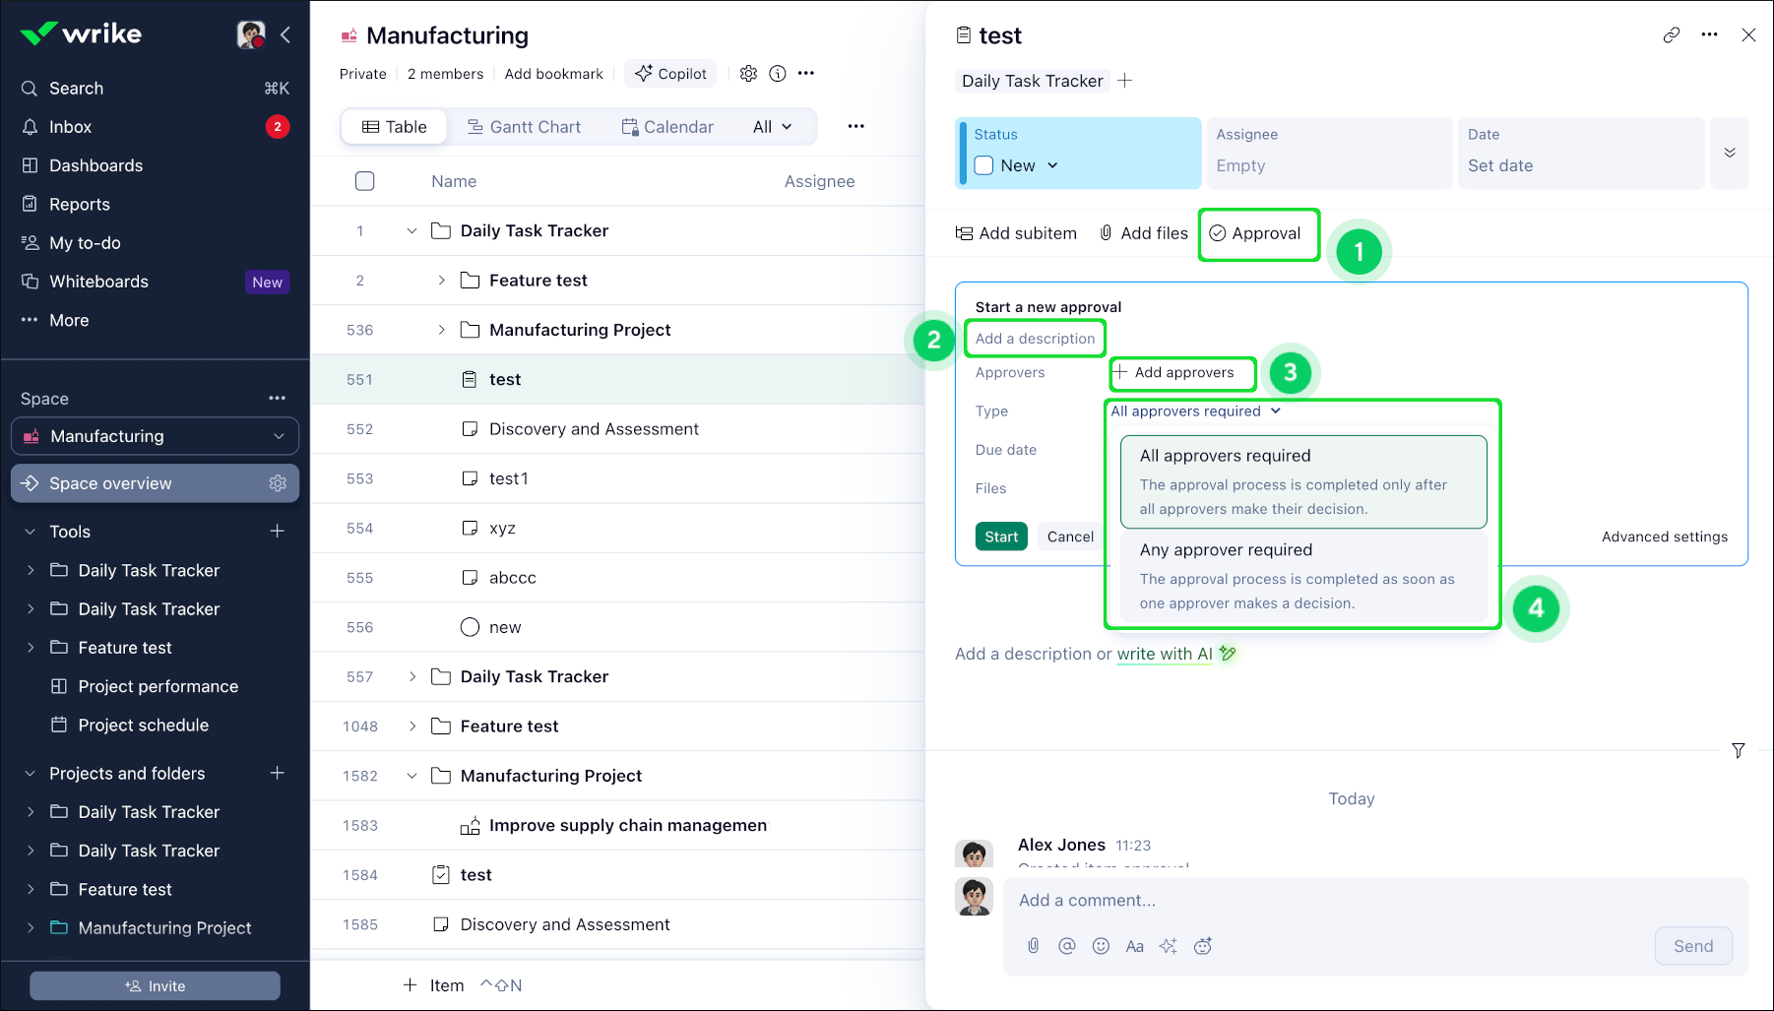Open the emoji picker in the comment box
Screen dimensions: 1774x1011
(1101, 946)
